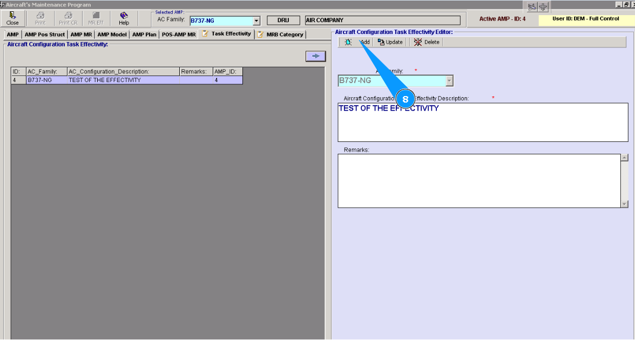The width and height of the screenshot is (635, 340).
Task: Open the AC Family dropdown in Selected AMP
Action: click(x=256, y=21)
